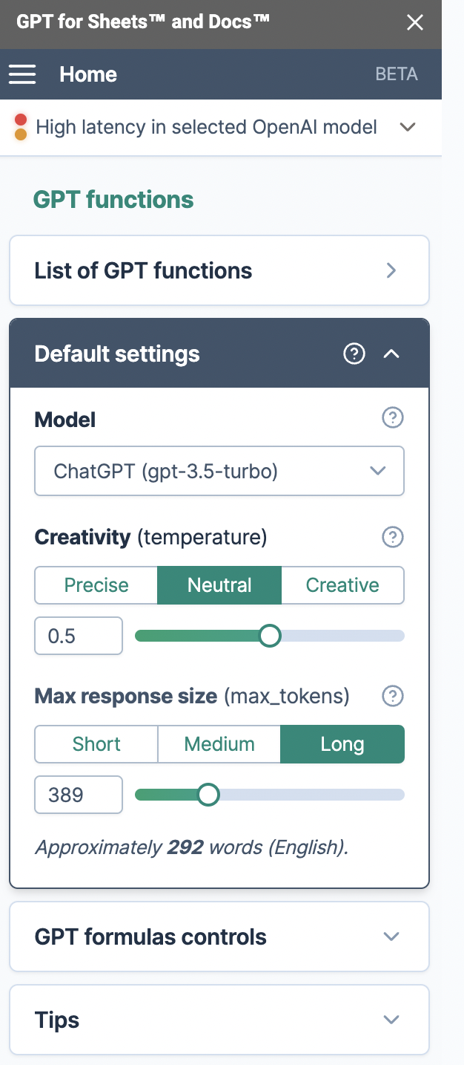Expand the GPT formulas controls section

(x=219, y=937)
